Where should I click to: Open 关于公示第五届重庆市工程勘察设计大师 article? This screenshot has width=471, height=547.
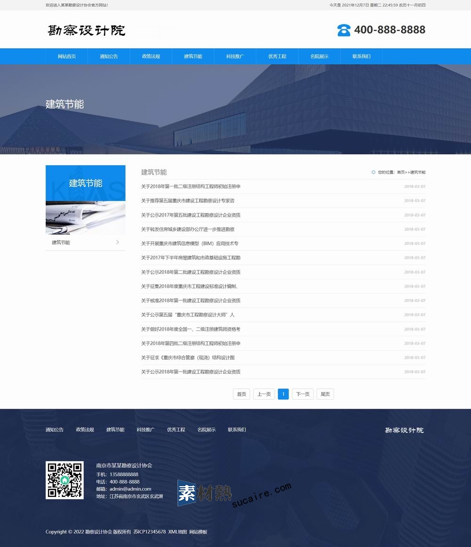187,315
